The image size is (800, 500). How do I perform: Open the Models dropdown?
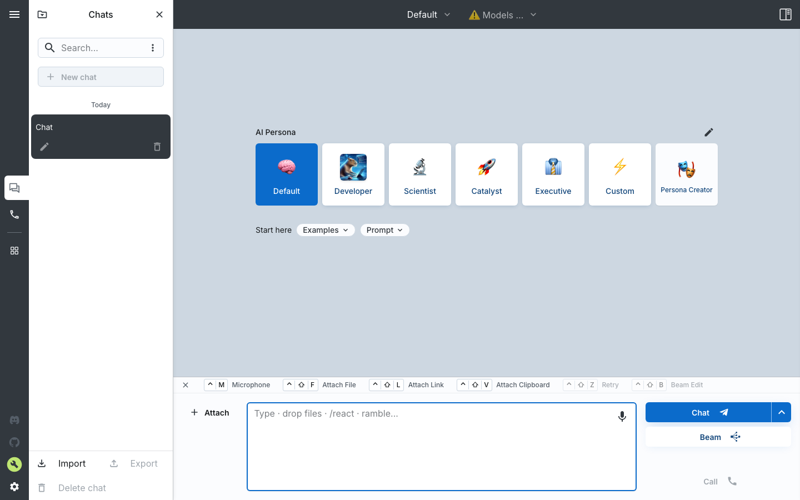coord(503,15)
